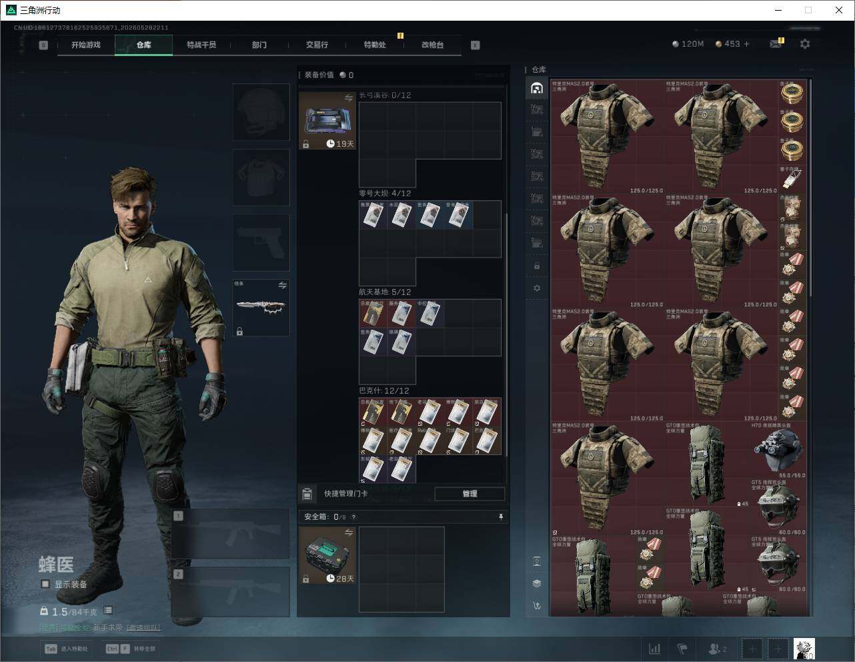The width and height of the screenshot is (855, 662).
Task: Switch to the 仓库 tab
Action: (143, 45)
